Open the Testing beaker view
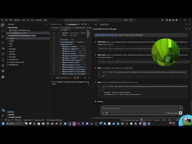This screenshot has height=144, width=192. [x=3, y=60]
